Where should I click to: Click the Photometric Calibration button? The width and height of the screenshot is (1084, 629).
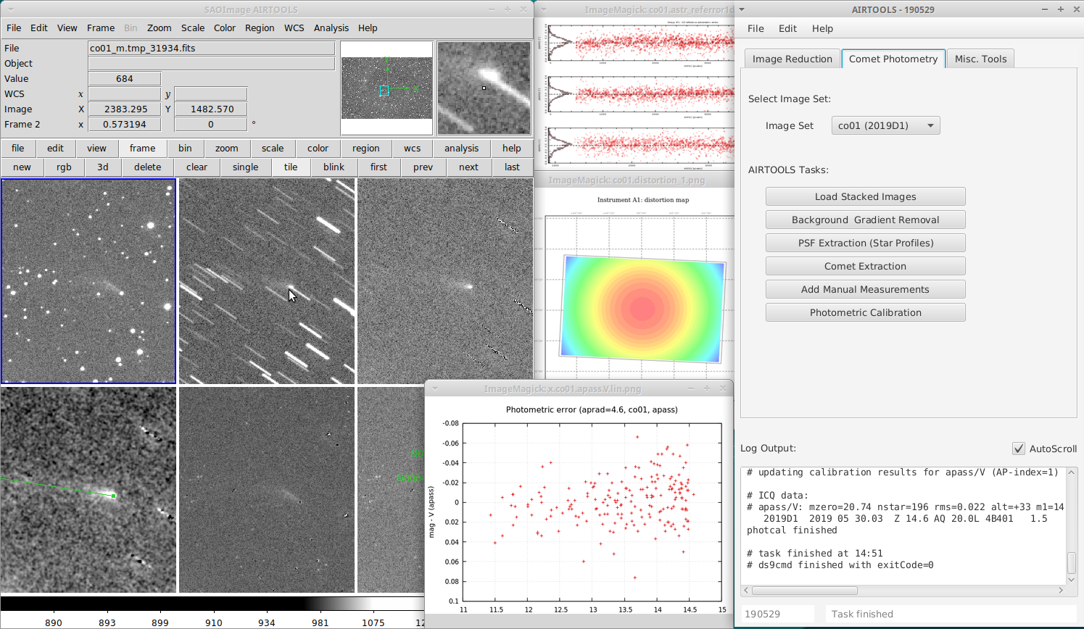click(866, 312)
